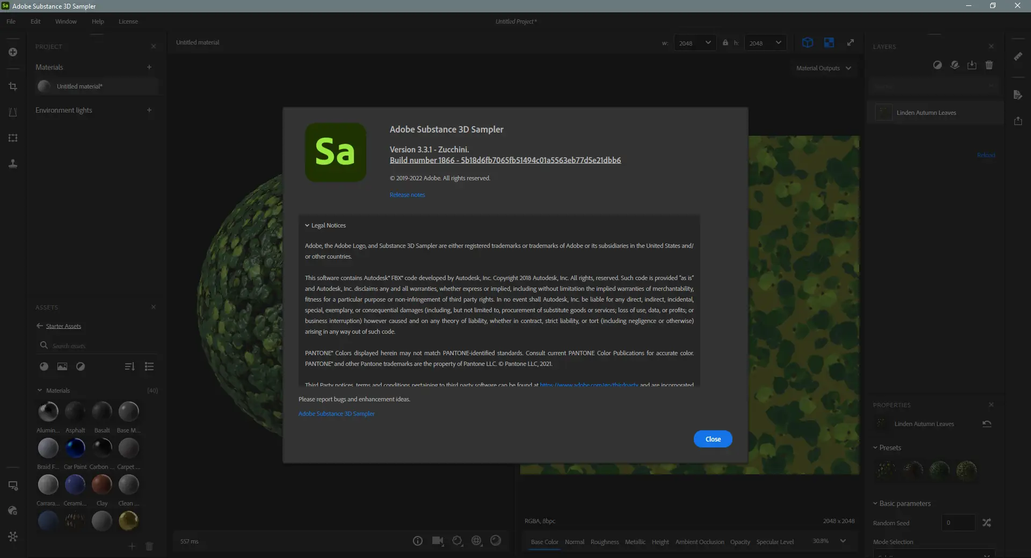
Task: Open the Edit menu
Action: click(35, 21)
